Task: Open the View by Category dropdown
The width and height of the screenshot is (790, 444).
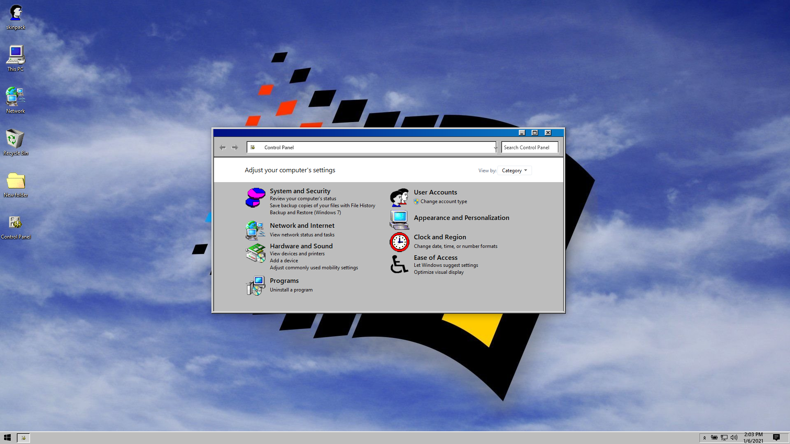Action: (514, 171)
